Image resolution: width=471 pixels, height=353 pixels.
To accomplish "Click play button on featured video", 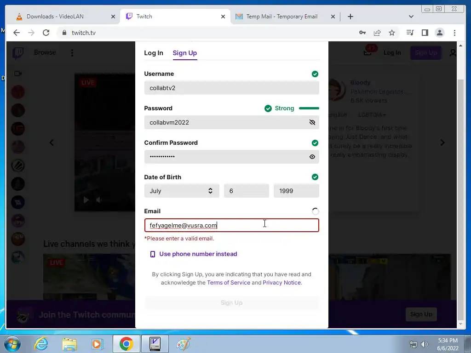I will click(86, 200).
